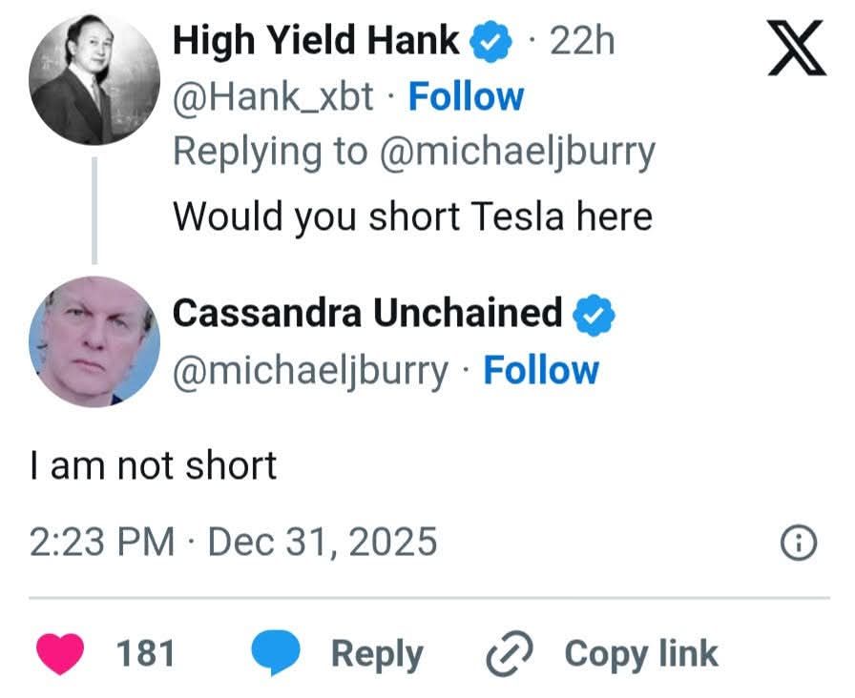Open the tweet info circle icon
This screenshot has height=698, width=855.
(798, 543)
